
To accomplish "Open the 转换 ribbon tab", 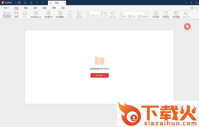I will pyautogui.click(x=44, y=8).
